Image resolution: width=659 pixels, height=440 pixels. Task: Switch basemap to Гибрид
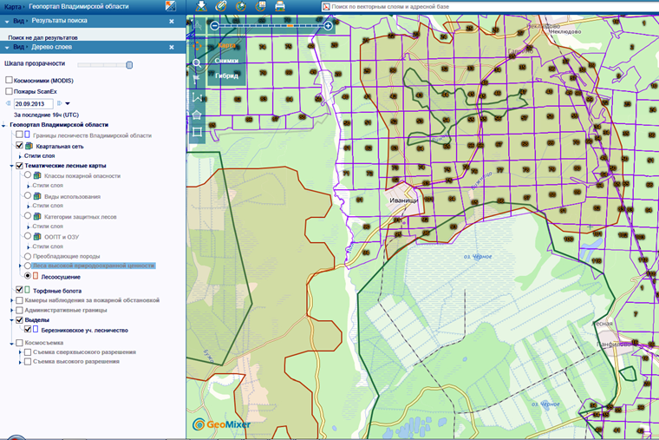(226, 76)
